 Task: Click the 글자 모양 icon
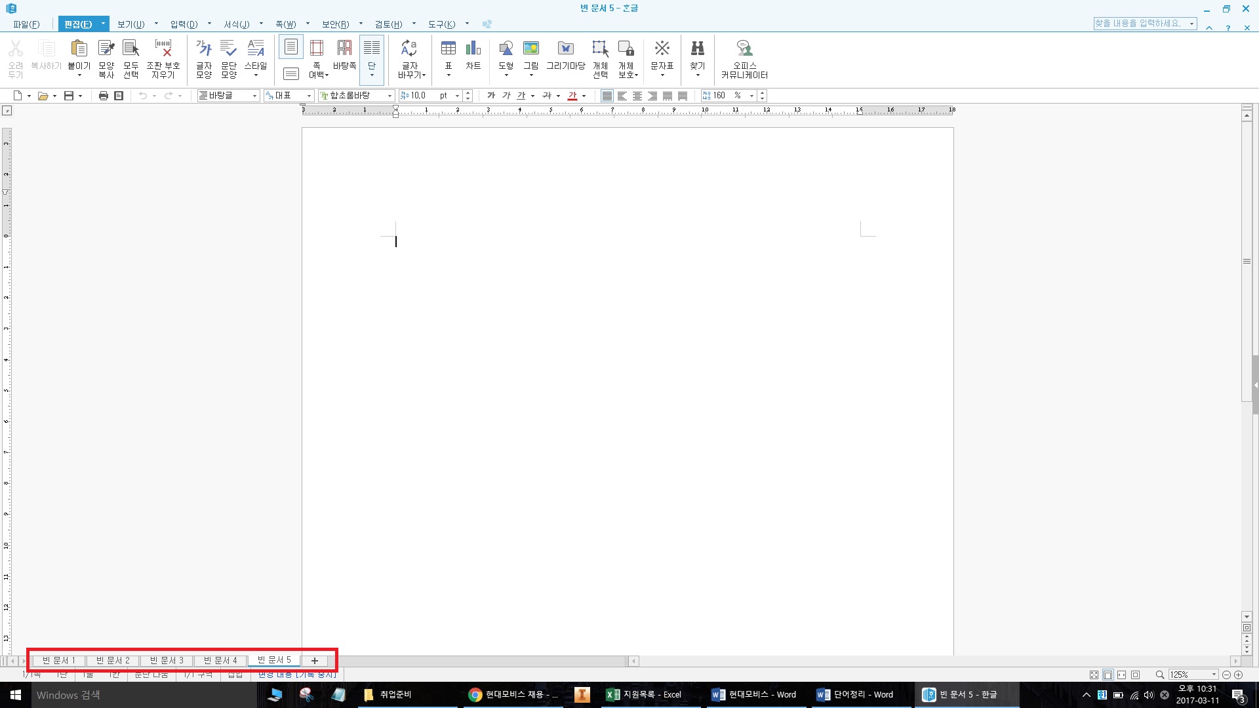tap(204, 49)
